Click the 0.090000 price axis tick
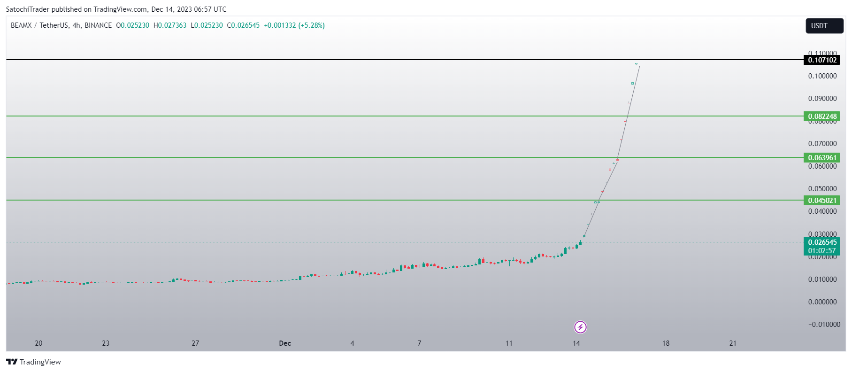The width and height of the screenshot is (852, 372). click(822, 99)
